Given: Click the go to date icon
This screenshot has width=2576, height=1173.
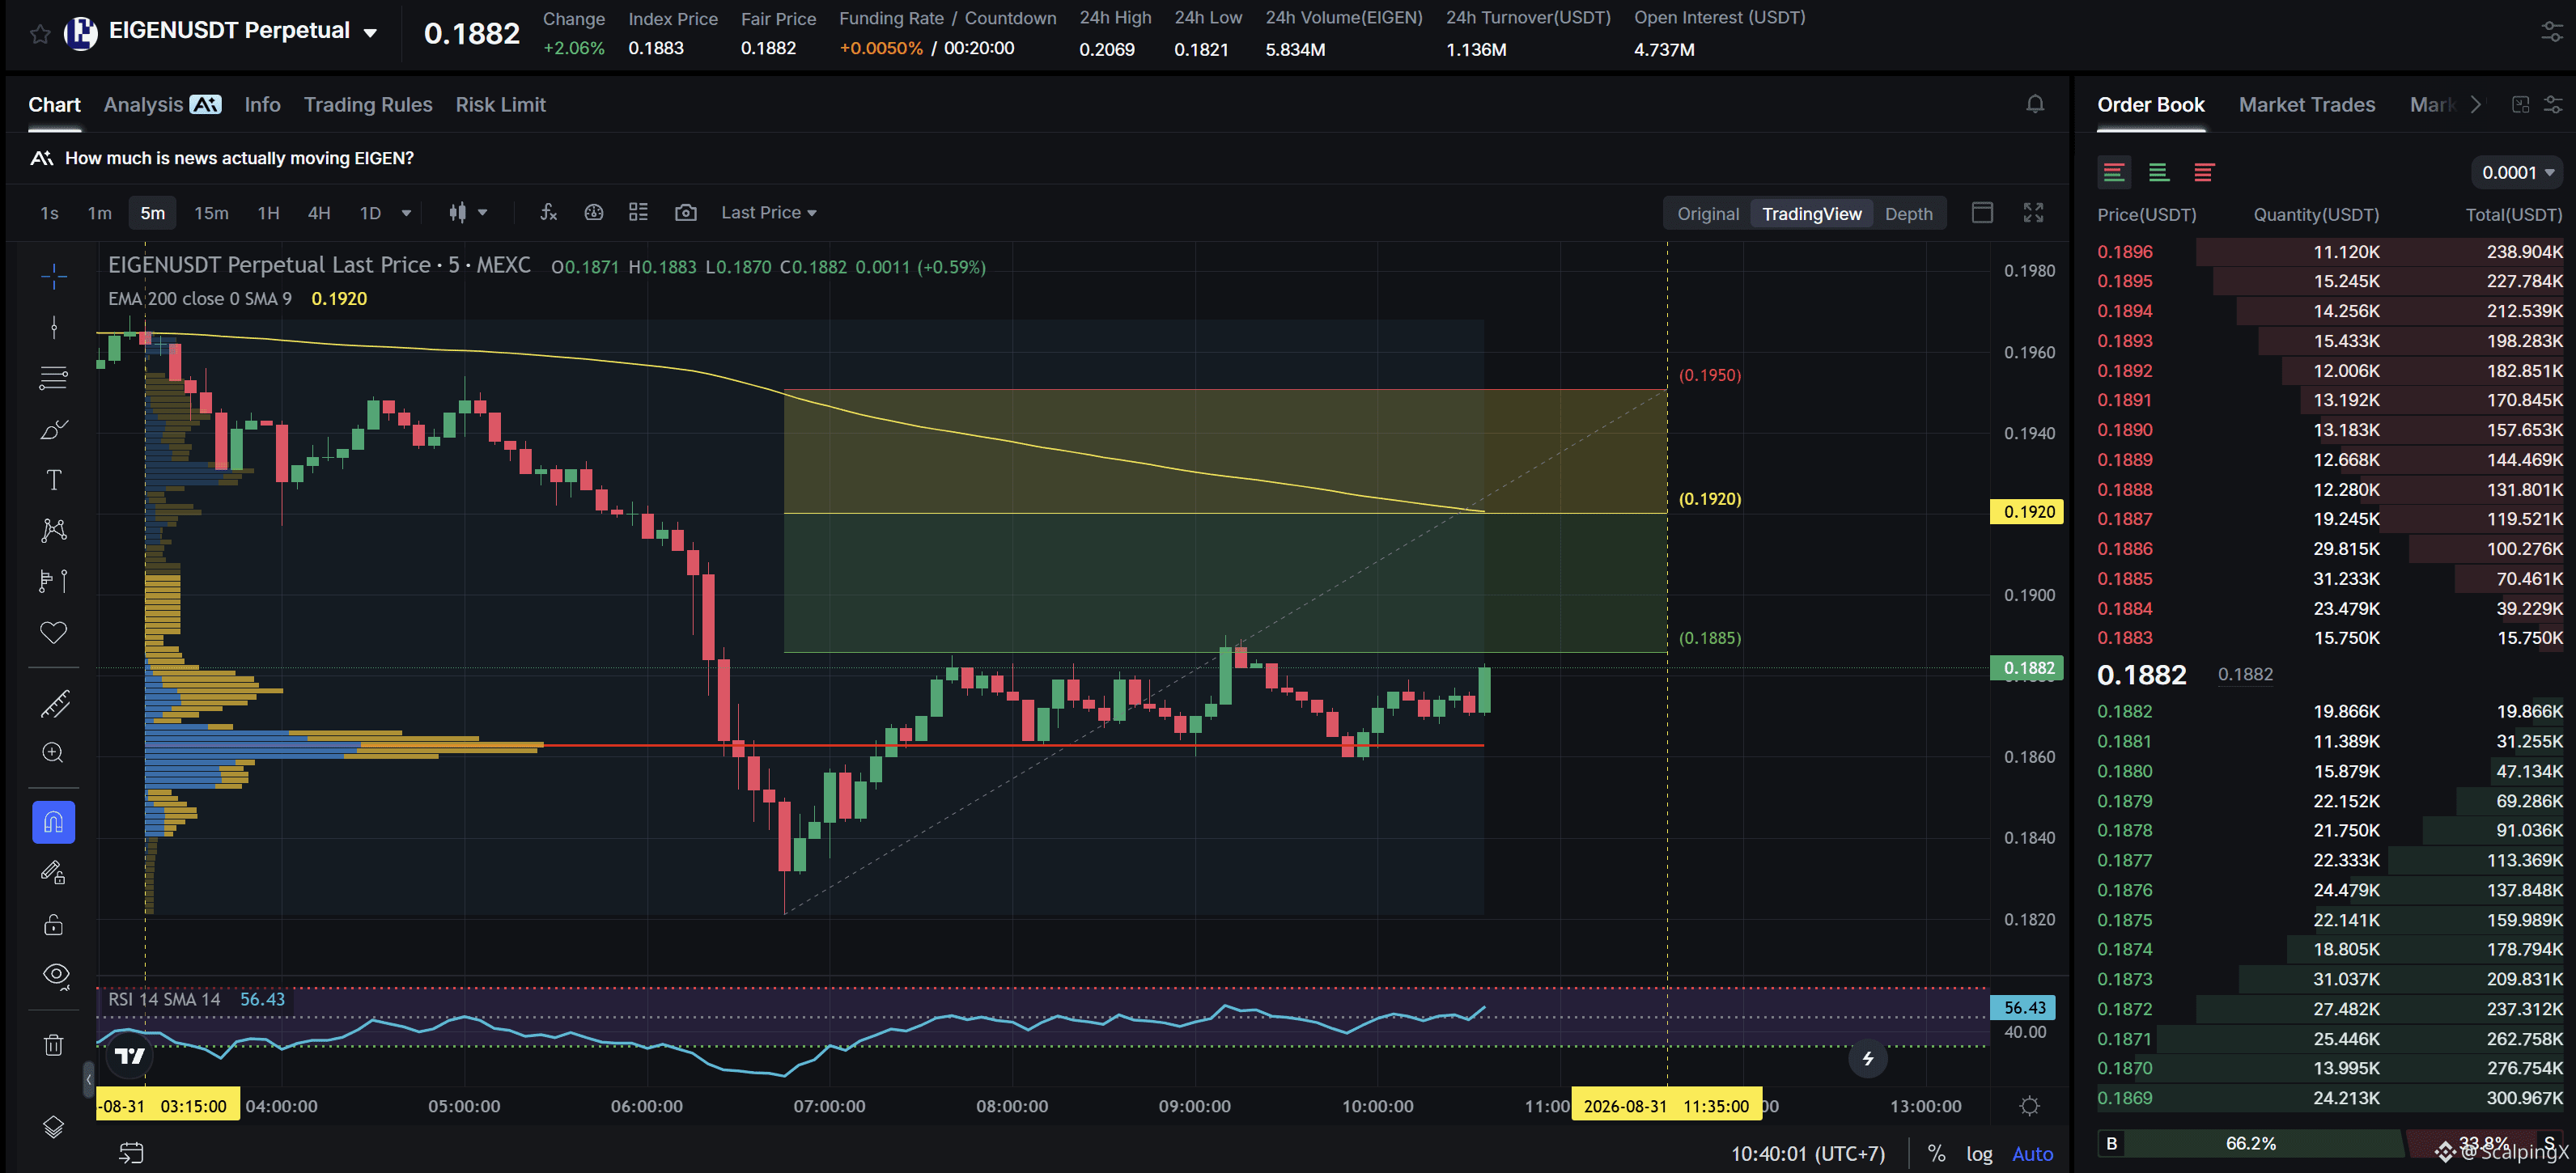Looking at the screenshot, I should tap(131, 1153).
